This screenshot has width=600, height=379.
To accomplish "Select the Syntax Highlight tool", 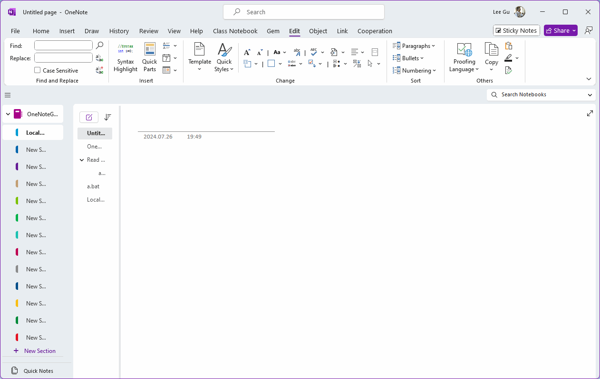I will pos(125,57).
